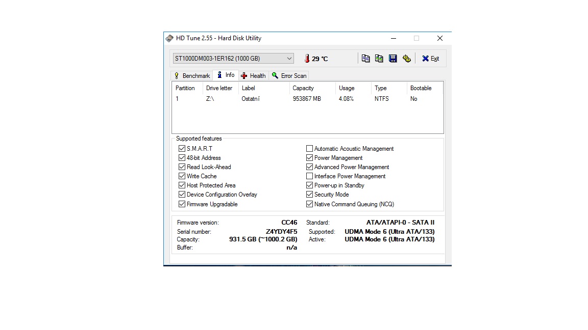Click the Partition column header
Screen dimensions: 588x330
point(187,88)
